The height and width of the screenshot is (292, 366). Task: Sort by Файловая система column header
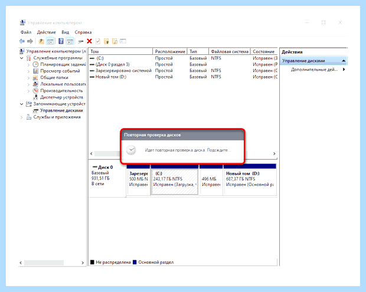pos(230,51)
